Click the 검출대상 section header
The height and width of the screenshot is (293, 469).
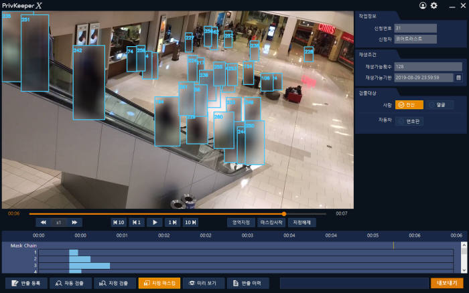[x=367, y=93]
